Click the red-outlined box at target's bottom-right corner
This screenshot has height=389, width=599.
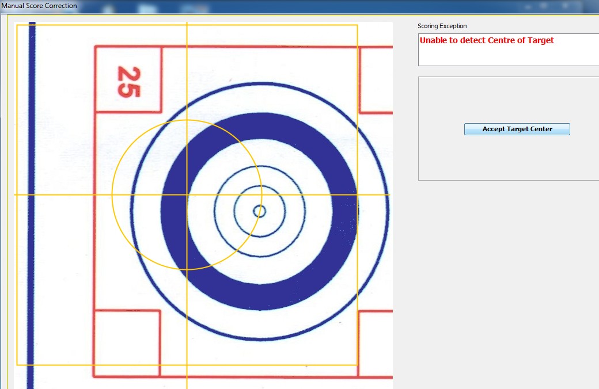pos(376,343)
